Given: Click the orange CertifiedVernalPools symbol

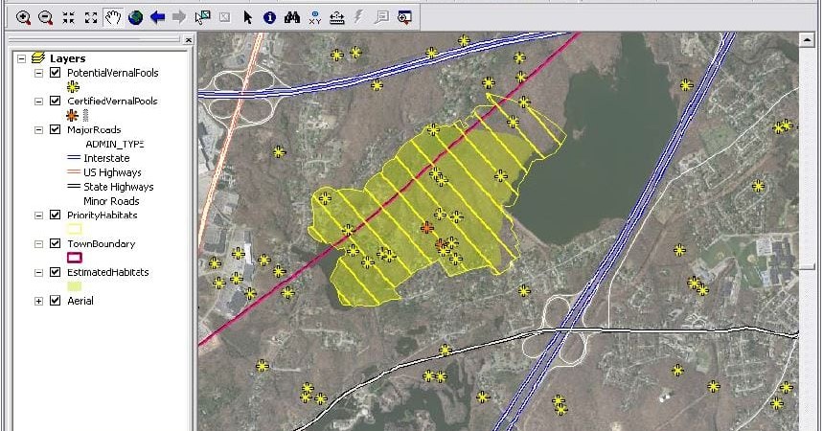Looking at the screenshot, I should click(73, 115).
